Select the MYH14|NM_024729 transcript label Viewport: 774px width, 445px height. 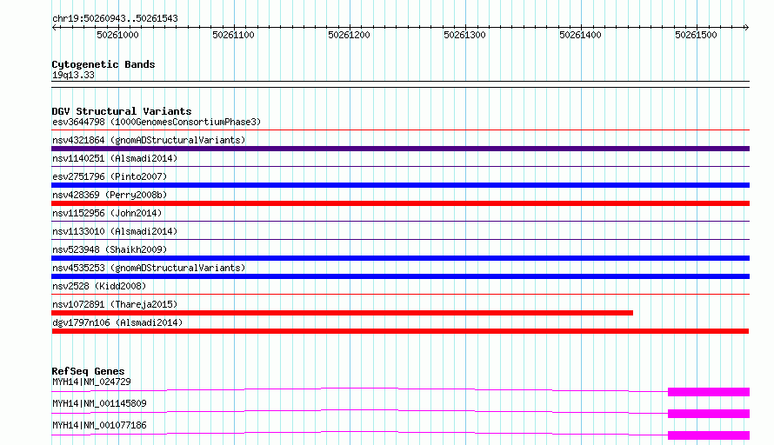pos(91,382)
